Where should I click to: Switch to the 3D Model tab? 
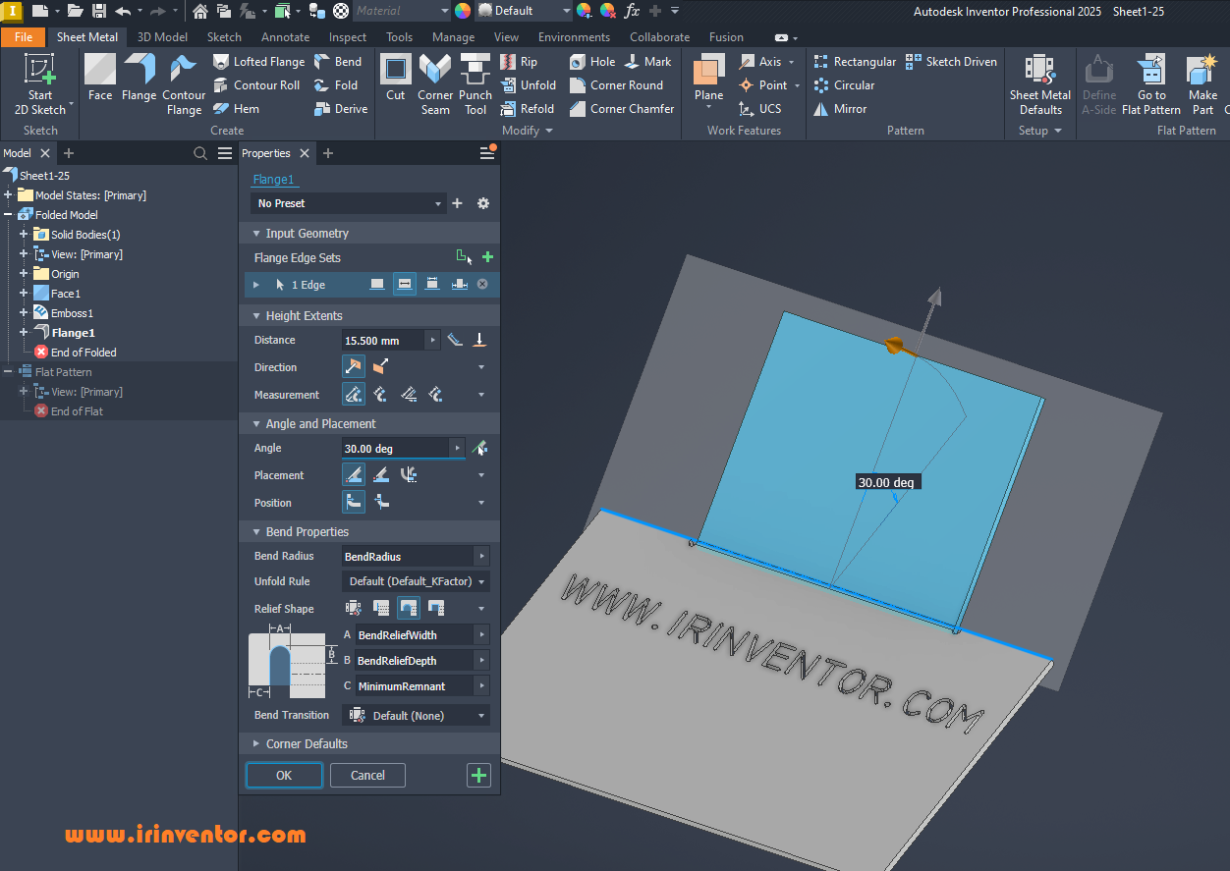[x=162, y=36]
